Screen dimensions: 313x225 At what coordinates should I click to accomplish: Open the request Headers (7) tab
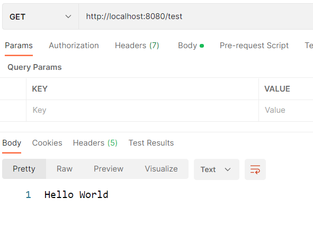137,46
